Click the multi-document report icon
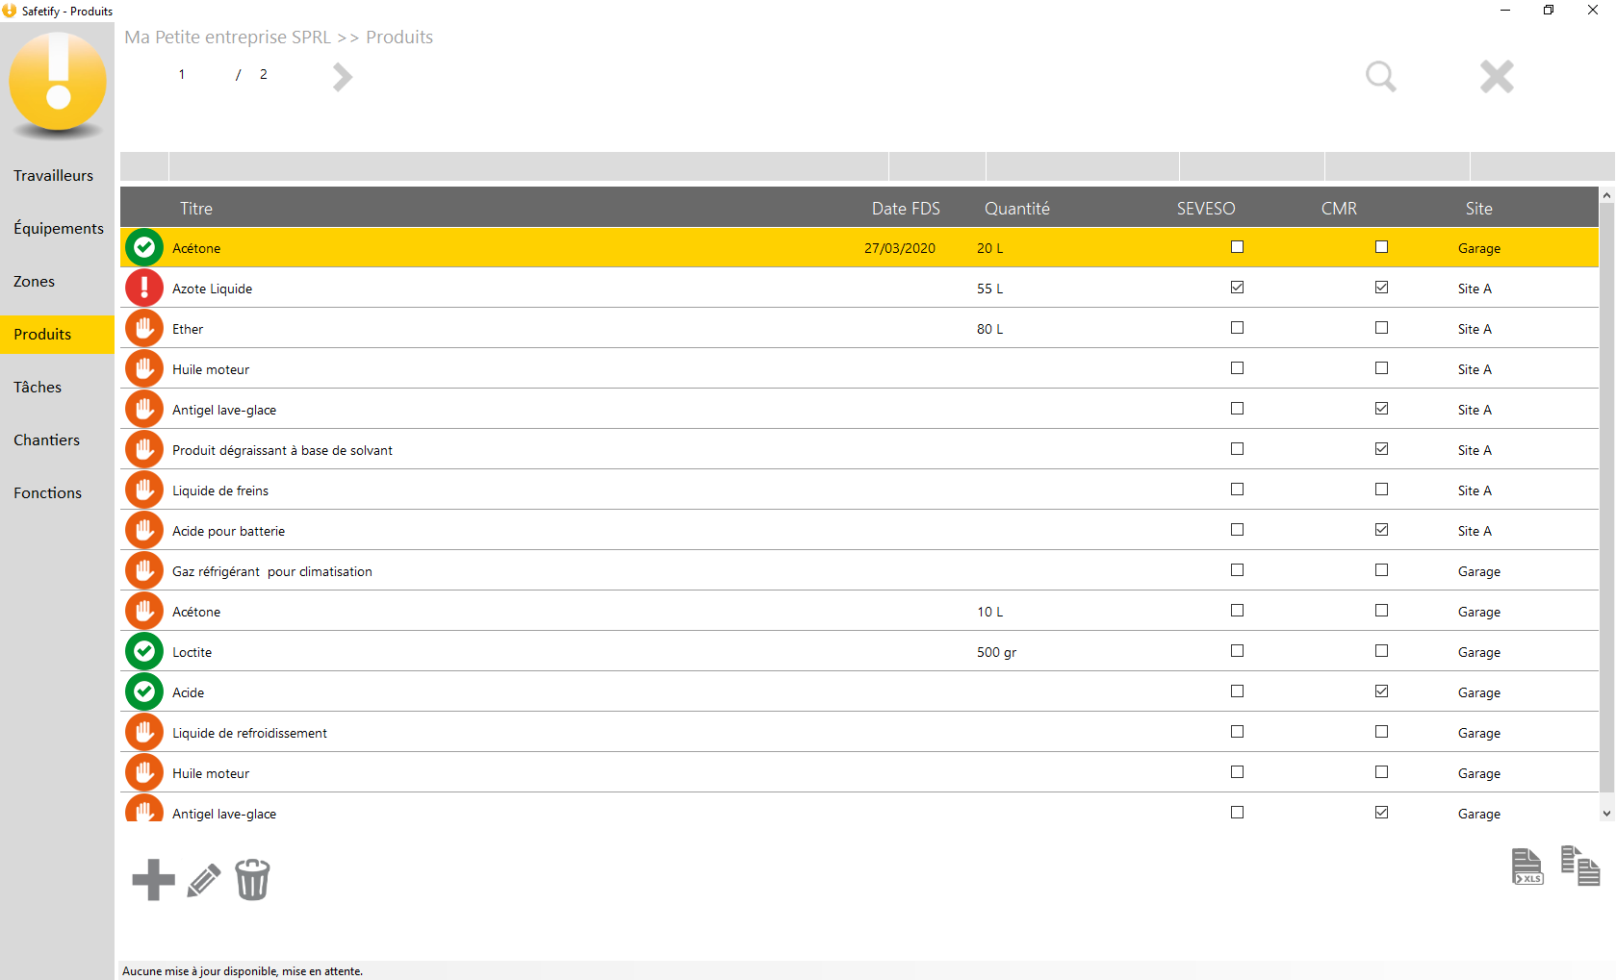The width and height of the screenshot is (1616, 980). click(x=1579, y=866)
